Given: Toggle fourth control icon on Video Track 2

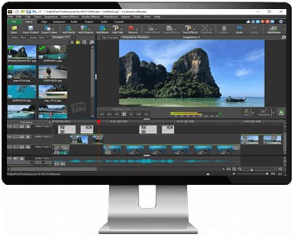Looking at the screenshot, I should tap(28, 137).
